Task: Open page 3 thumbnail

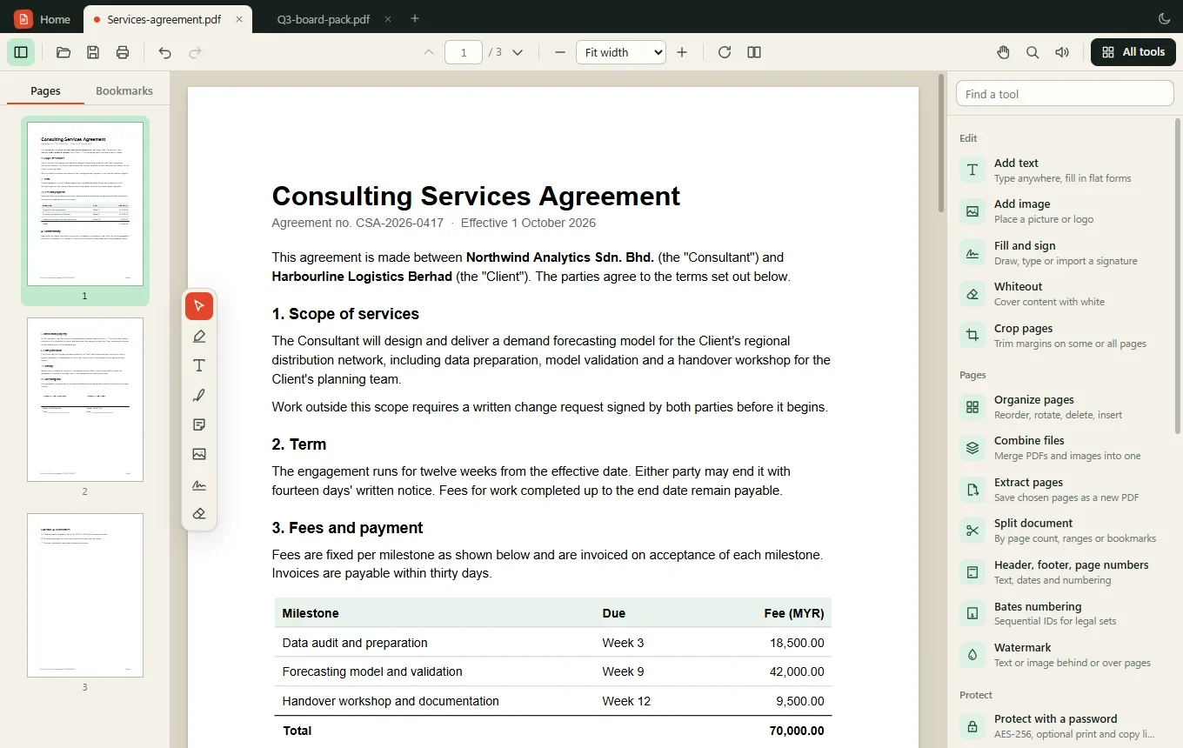Action: [x=85, y=595]
